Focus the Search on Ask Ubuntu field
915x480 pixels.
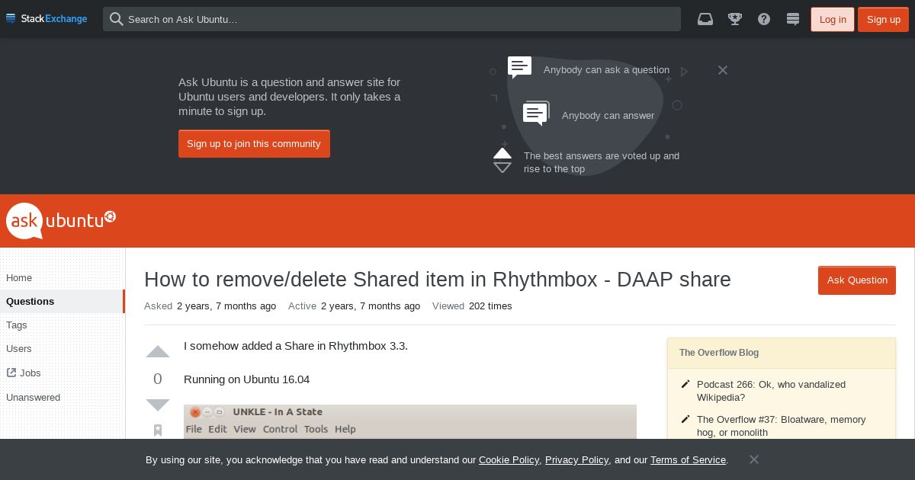pos(392,19)
